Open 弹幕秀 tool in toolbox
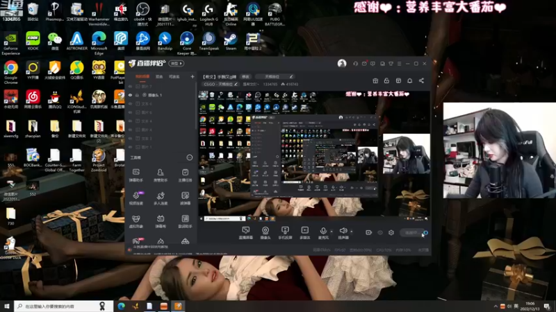556x312 pixels. pyautogui.click(x=161, y=221)
